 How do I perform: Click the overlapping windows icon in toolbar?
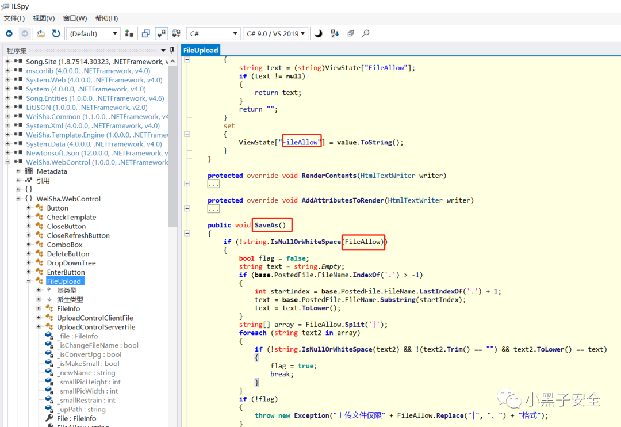pos(145,34)
